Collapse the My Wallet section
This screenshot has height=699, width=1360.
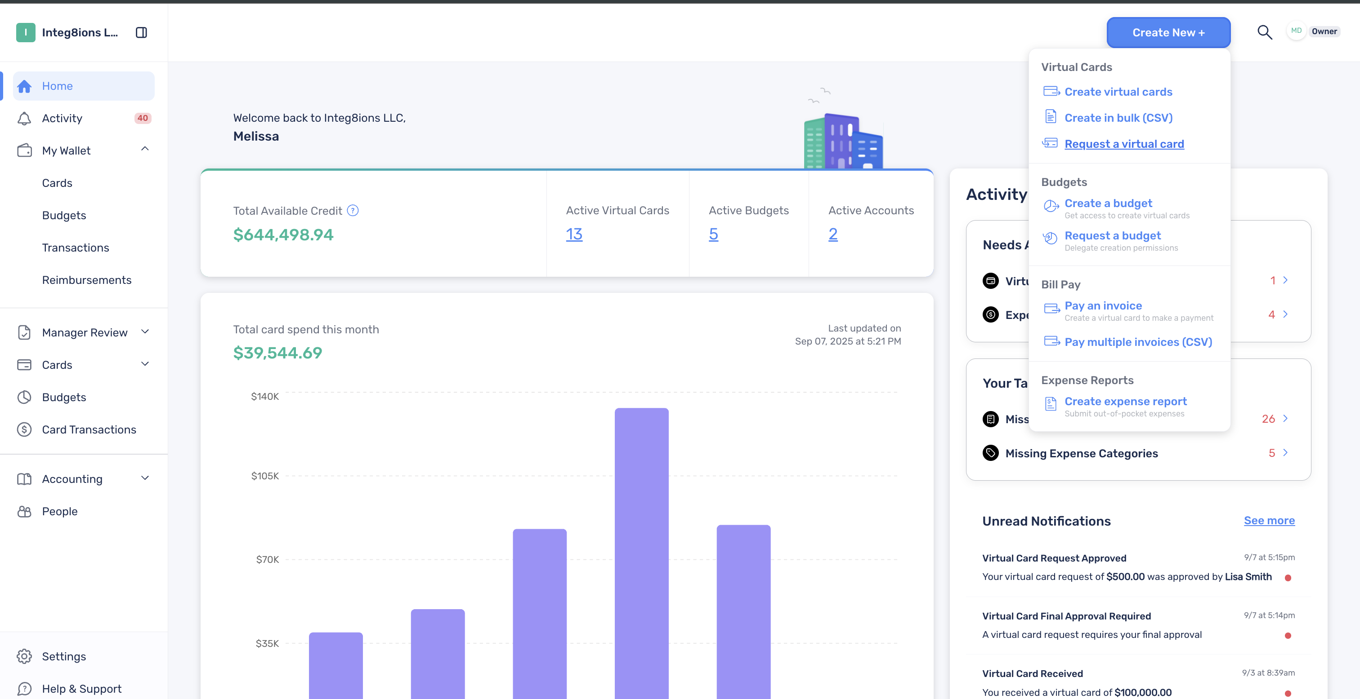(145, 149)
